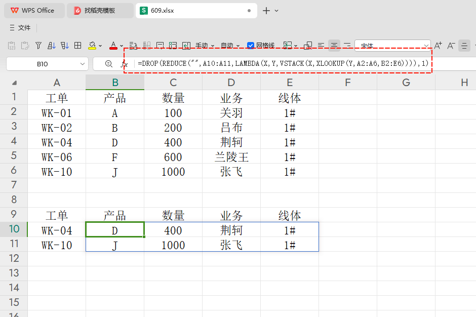The height and width of the screenshot is (317, 476).
Task: Open the new tab dropdown chevron
Action: 276,11
